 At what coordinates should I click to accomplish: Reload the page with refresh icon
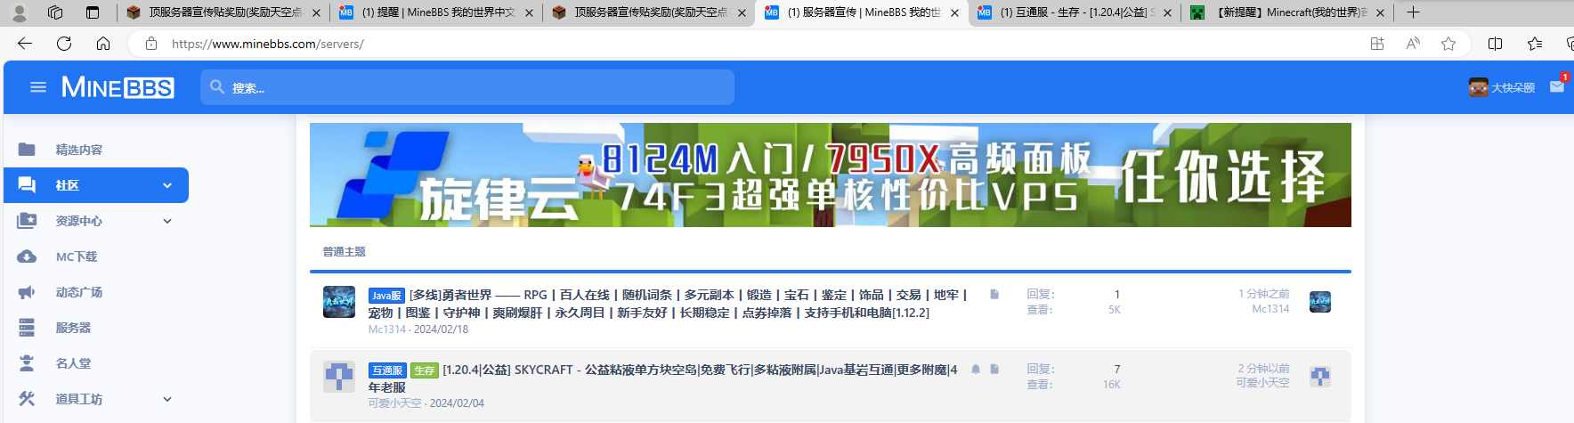coord(64,44)
